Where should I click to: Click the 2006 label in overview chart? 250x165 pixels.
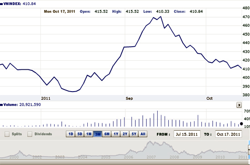[x=129, y=157]
